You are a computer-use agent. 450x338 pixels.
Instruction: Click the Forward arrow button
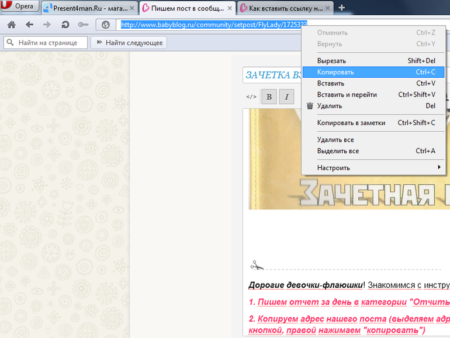point(47,25)
